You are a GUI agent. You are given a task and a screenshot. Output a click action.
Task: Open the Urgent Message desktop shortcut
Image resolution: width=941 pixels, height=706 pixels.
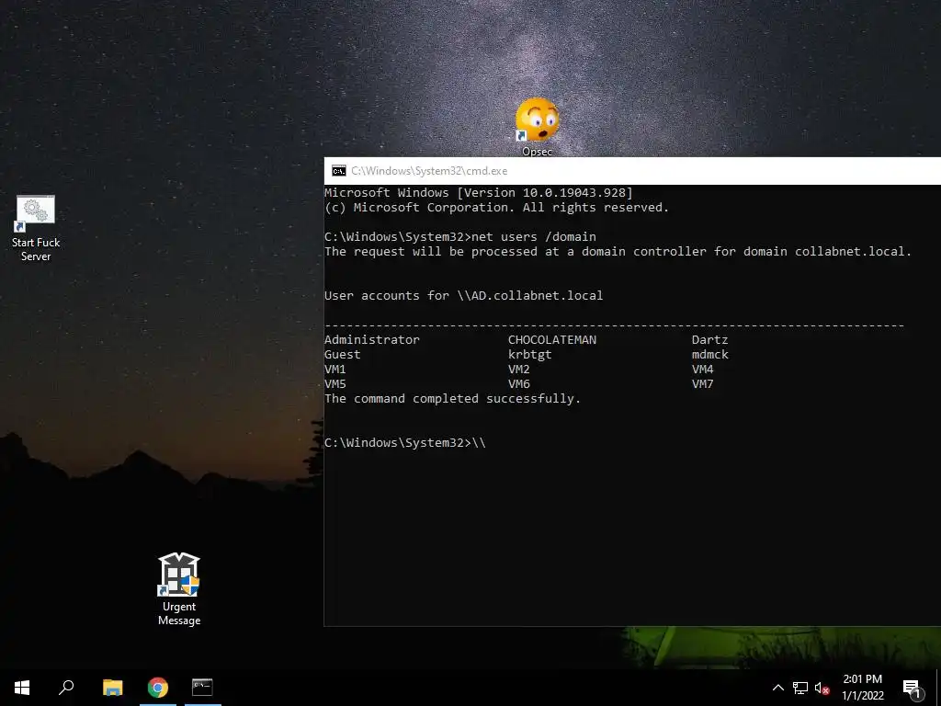[x=179, y=589]
